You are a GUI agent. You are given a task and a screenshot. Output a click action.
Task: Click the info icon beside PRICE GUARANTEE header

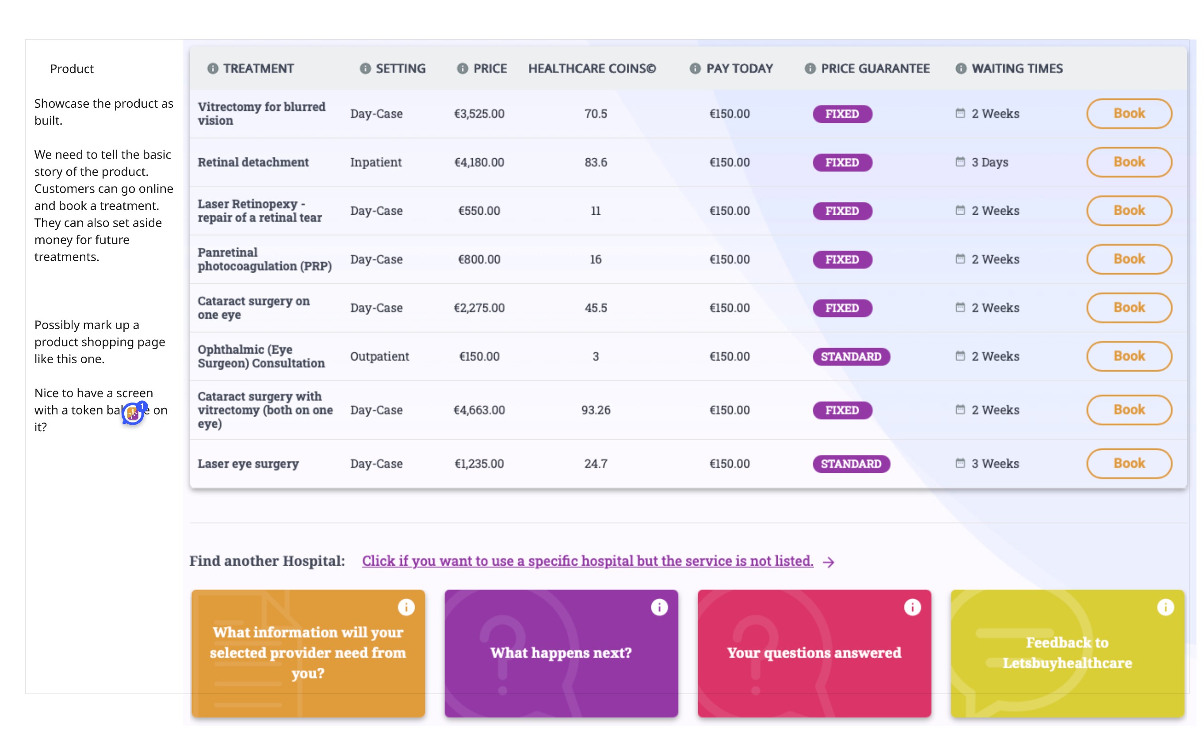pos(810,68)
